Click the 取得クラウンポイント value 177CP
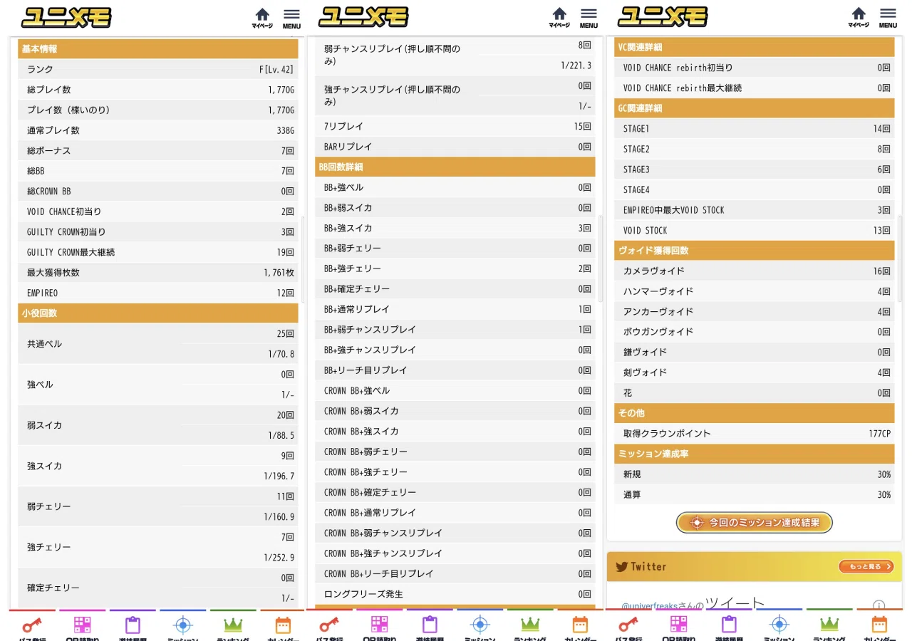Viewport: 912px width, 641px height. [879, 433]
